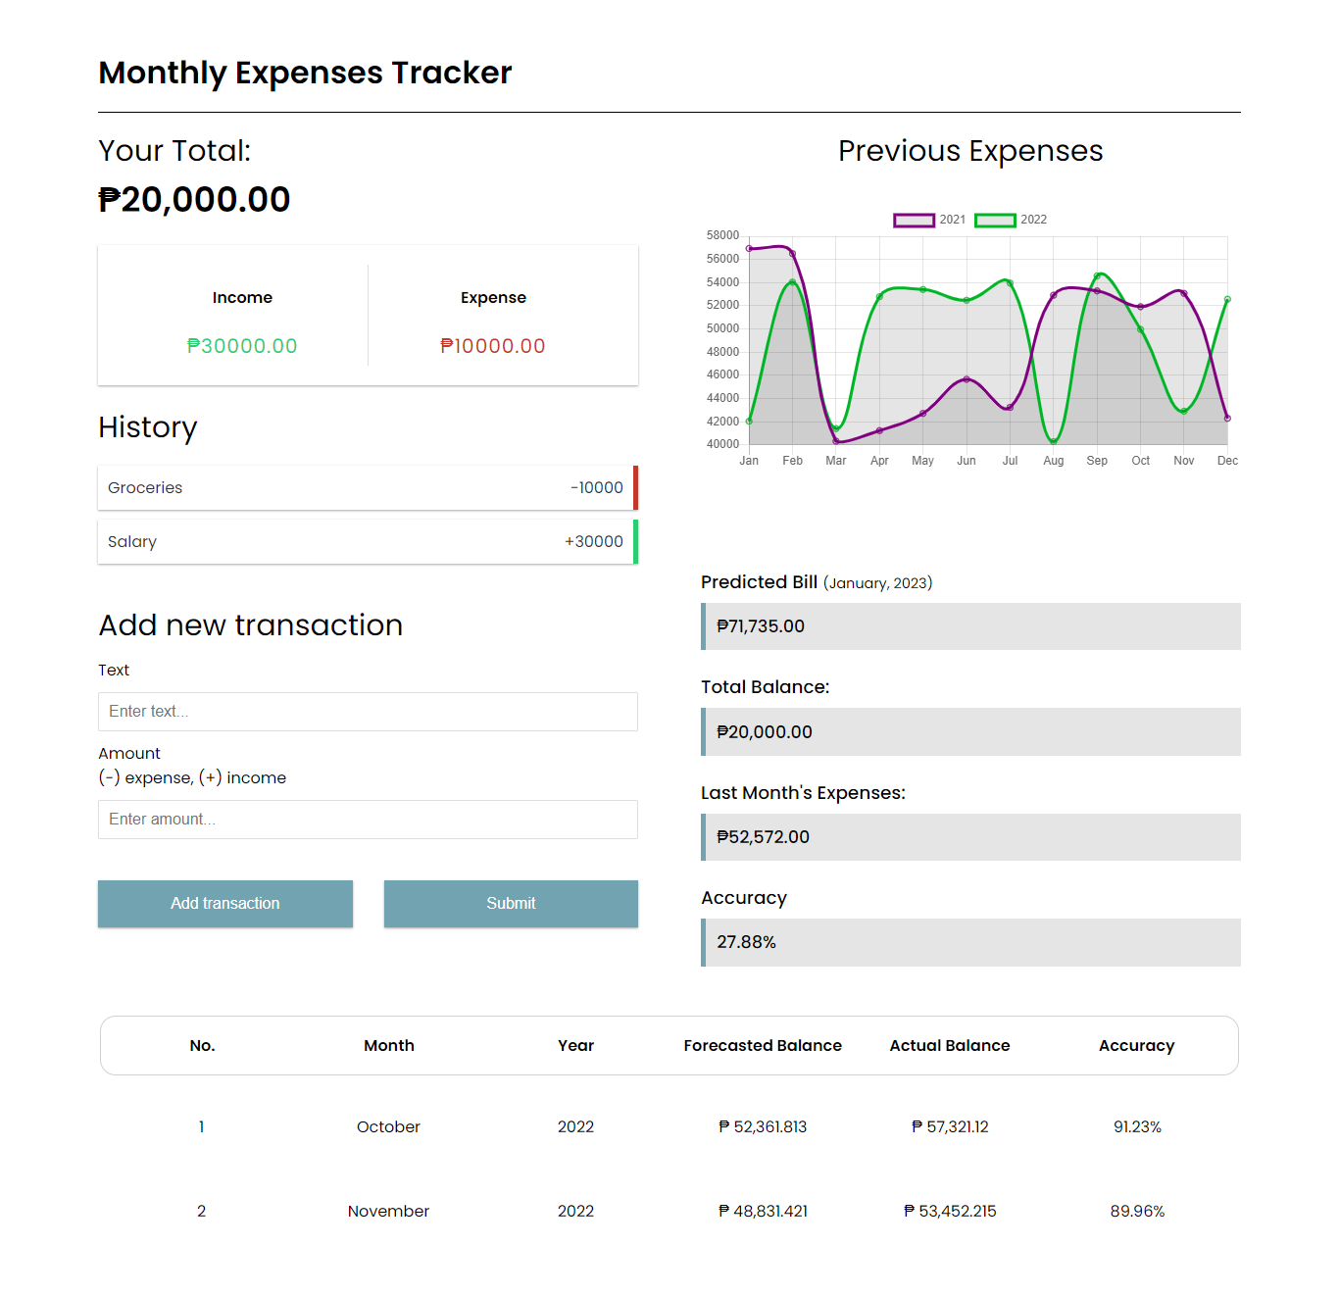Toggle the 2022 series in the chart legend

[1011, 220]
